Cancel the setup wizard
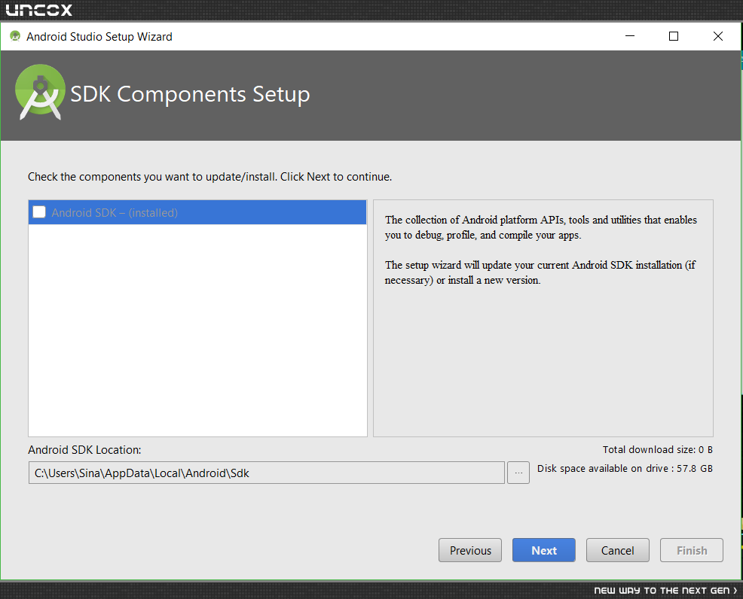 [617, 550]
